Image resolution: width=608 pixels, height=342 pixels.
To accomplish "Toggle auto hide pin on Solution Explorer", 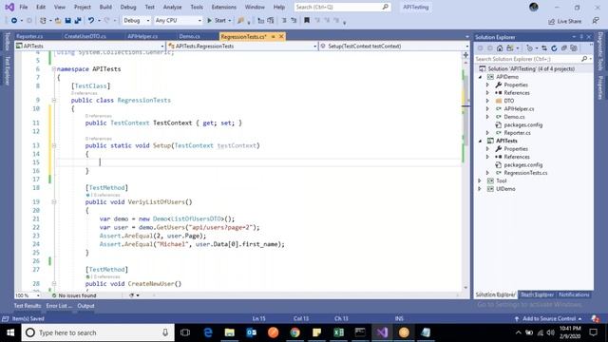I will (x=581, y=37).
